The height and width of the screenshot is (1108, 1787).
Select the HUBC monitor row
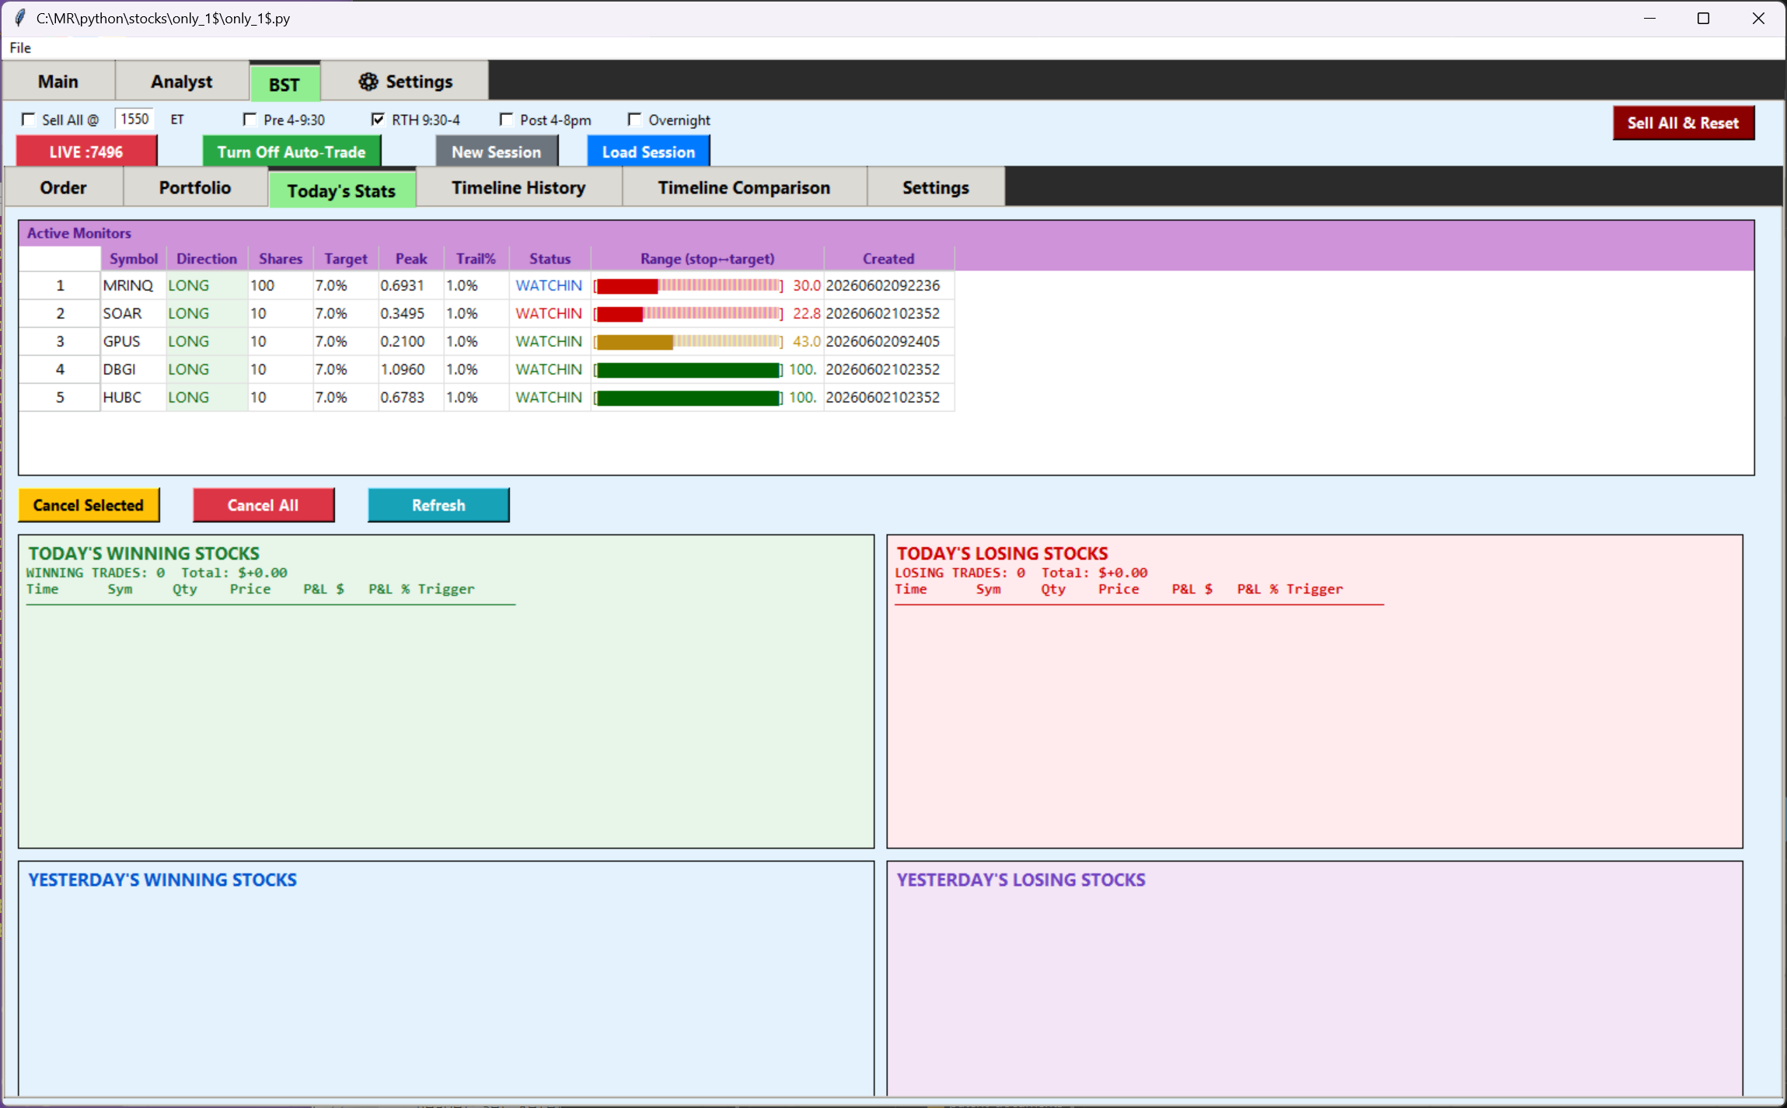487,397
